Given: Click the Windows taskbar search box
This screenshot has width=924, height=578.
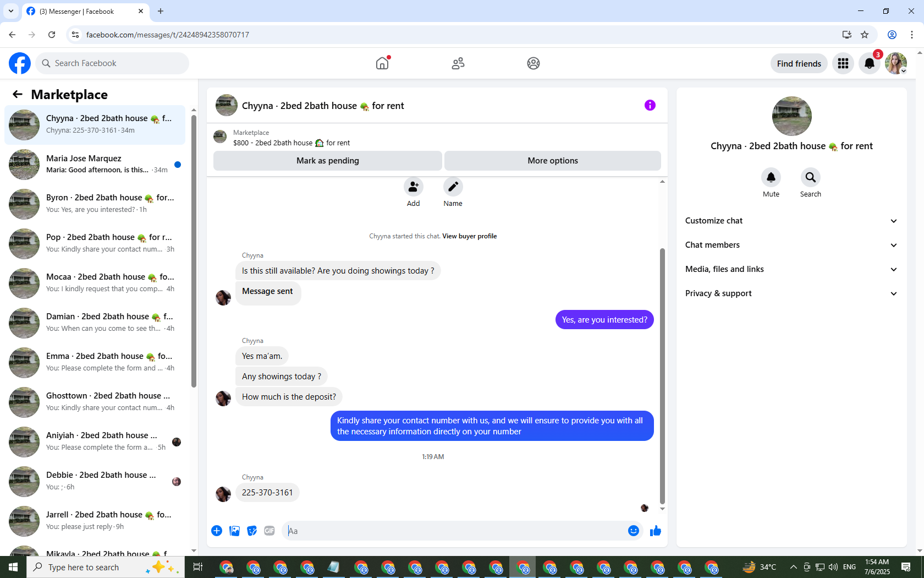Looking at the screenshot, I should pyautogui.click(x=106, y=567).
